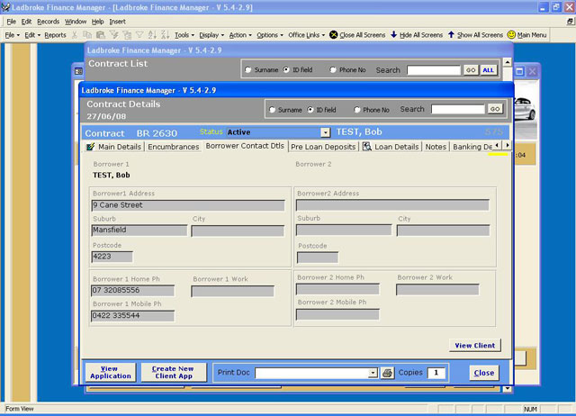Image resolution: width=576 pixels, height=416 pixels.
Task: Click the Borrower 1 Mobile Ph field
Action: (132, 316)
